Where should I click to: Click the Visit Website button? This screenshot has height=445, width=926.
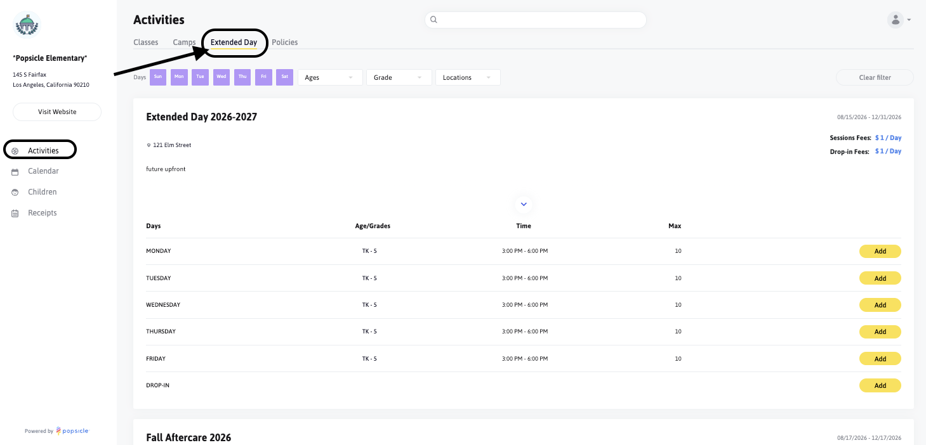coord(57,112)
